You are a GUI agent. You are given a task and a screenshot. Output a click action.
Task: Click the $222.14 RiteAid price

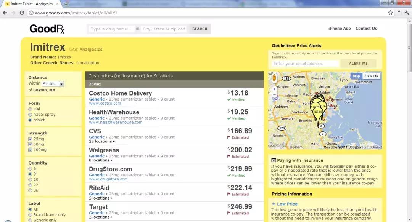click(240, 188)
